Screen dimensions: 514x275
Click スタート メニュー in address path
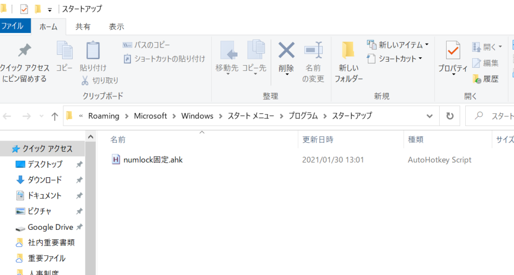pyautogui.click(x=251, y=116)
